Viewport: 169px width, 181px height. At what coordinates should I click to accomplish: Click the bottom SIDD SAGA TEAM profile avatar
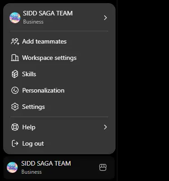(x=12, y=167)
